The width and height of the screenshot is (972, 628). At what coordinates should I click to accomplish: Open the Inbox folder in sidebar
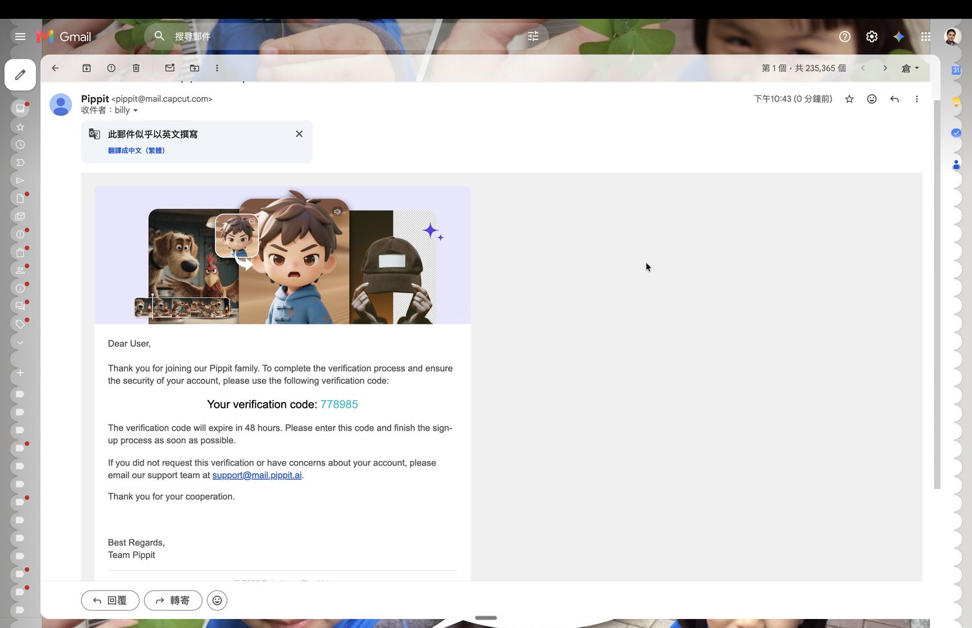click(20, 108)
